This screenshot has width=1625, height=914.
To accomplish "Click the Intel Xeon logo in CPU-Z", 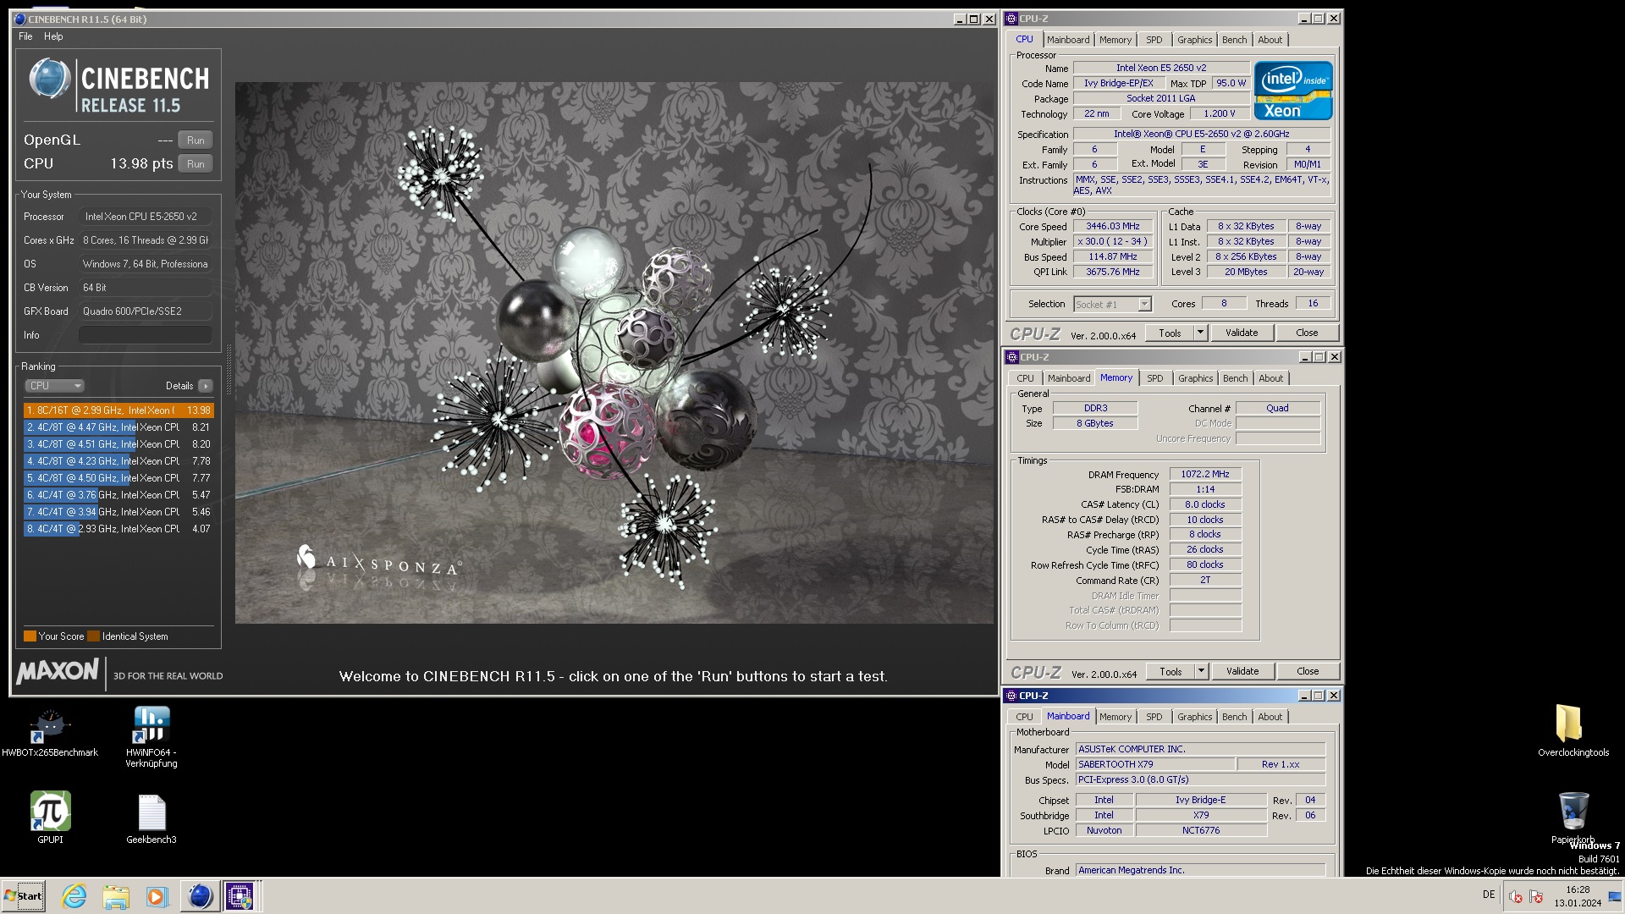I will click(1292, 91).
